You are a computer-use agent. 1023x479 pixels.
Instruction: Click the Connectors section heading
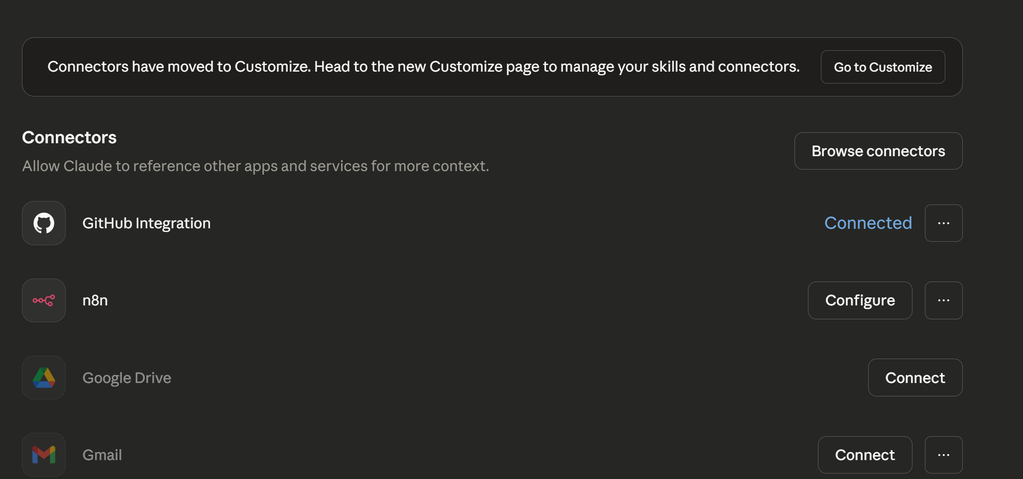(x=69, y=138)
